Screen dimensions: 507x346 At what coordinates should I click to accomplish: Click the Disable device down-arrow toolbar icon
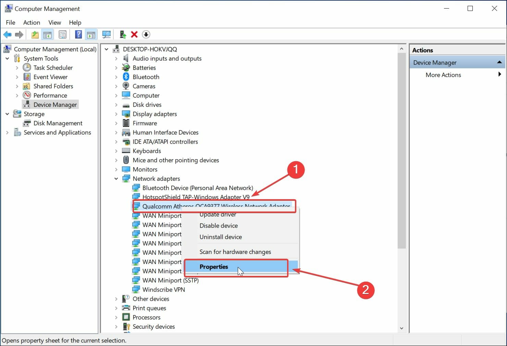point(146,35)
